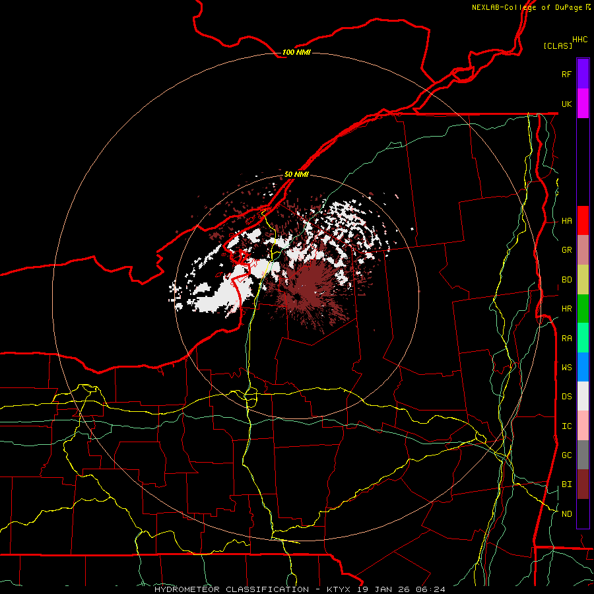Screen dimensions: 594x594
Task: Click the dusty pink GR legend swatch
Action: [x=583, y=250]
